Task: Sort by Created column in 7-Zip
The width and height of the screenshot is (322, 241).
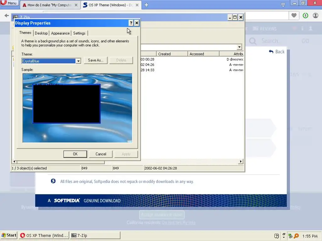Action: tap(172, 54)
